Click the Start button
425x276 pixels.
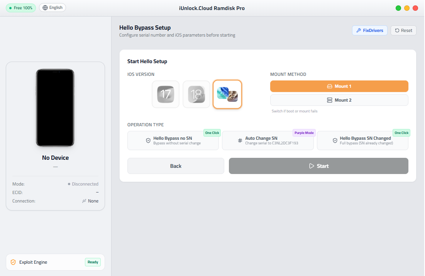tap(319, 166)
